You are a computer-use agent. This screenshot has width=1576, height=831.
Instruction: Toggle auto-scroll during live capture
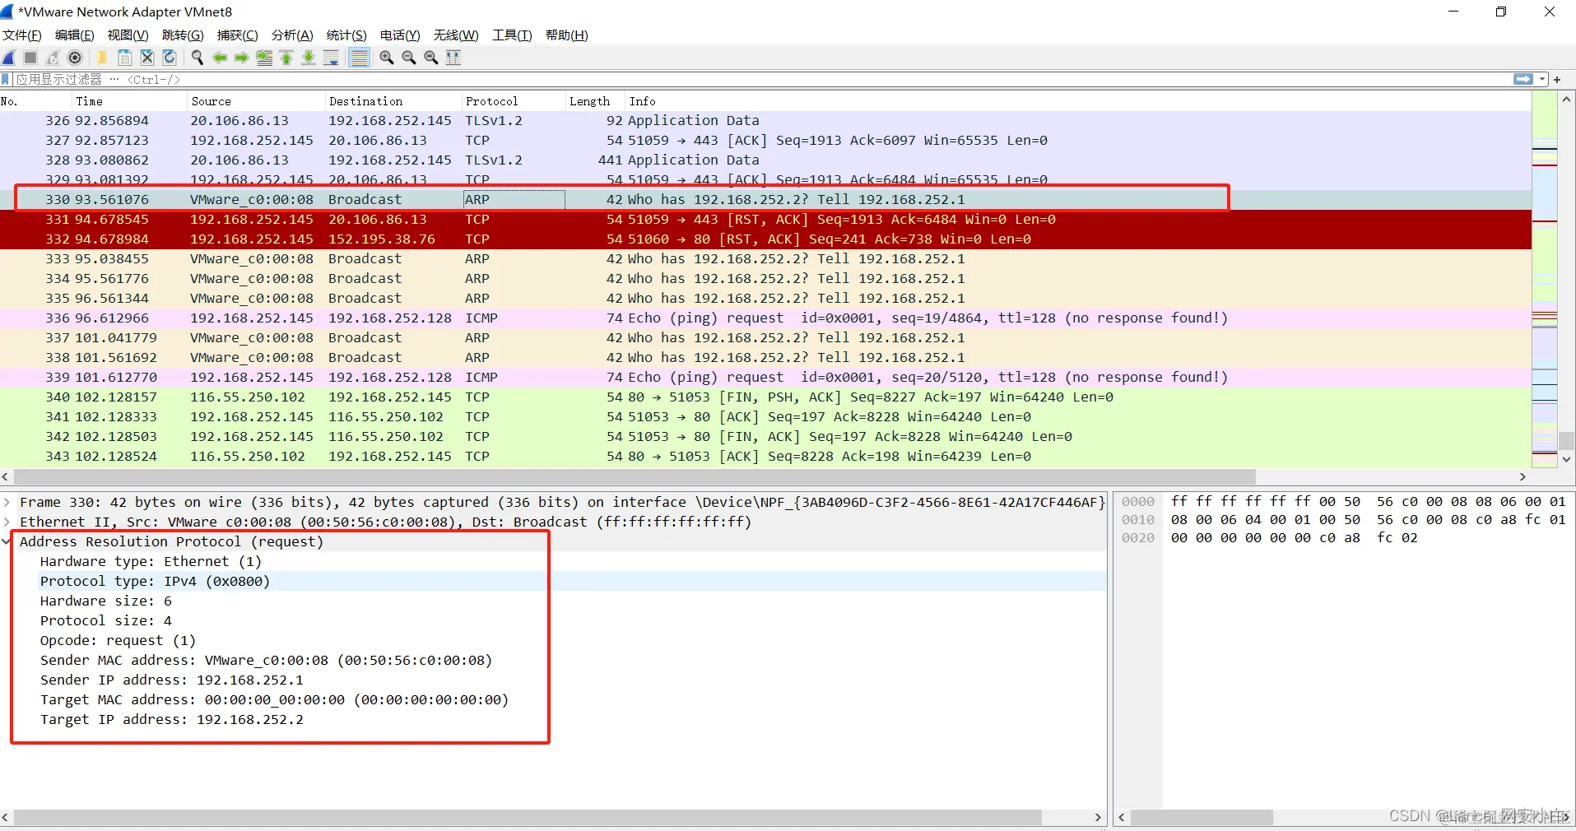(331, 58)
